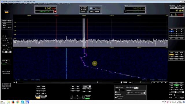The width and height of the screenshot is (185, 104).
Task: Select the GEN band button
Action: pyautogui.click(x=181, y=38)
